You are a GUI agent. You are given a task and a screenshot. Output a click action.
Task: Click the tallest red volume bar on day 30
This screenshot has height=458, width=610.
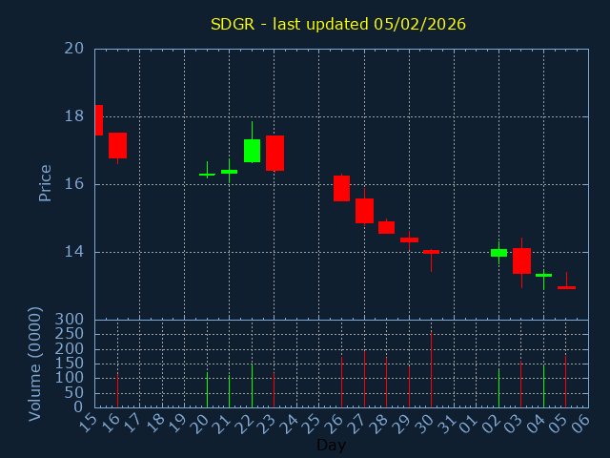coord(431,369)
